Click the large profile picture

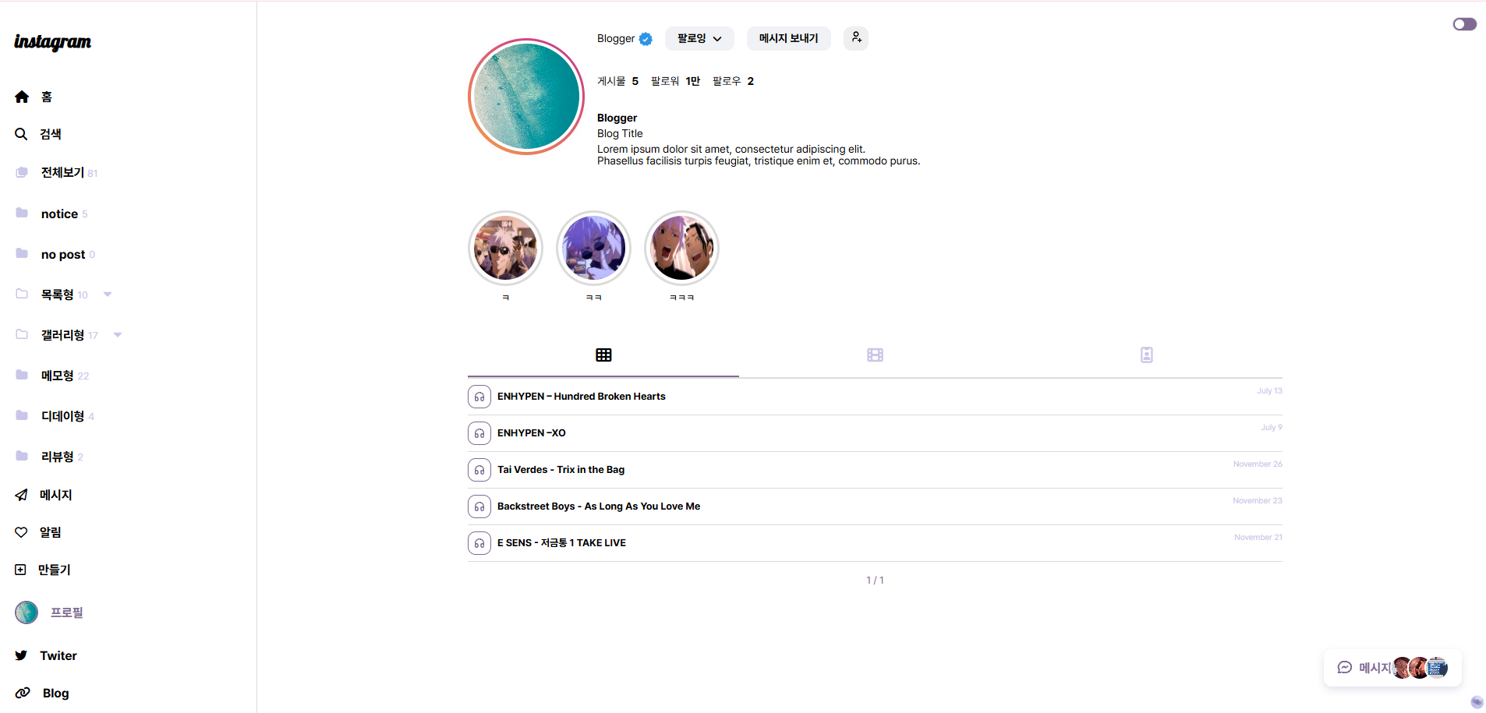tap(526, 97)
